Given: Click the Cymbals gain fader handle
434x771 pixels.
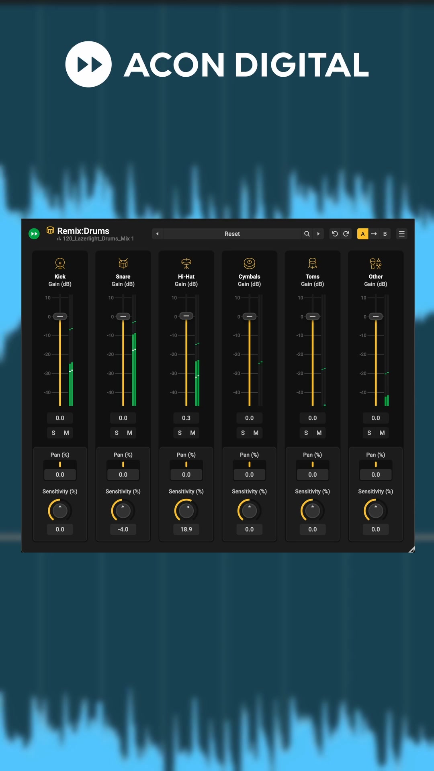Looking at the screenshot, I should pos(250,316).
